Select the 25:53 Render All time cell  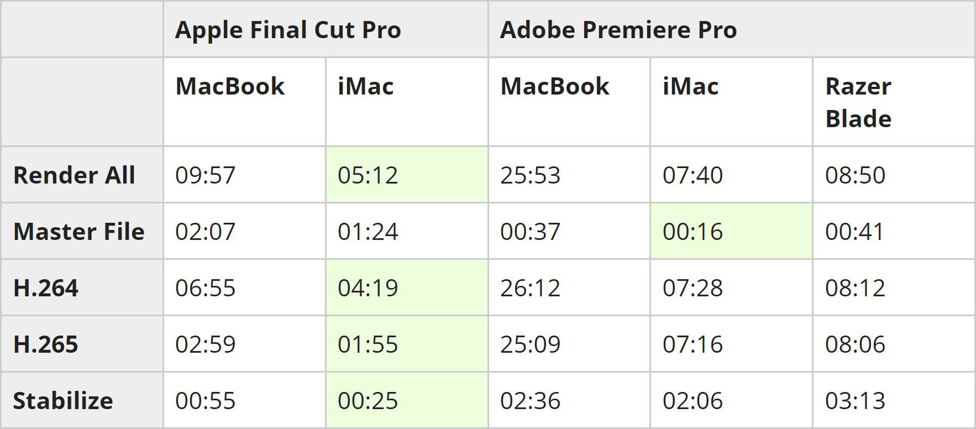point(530,175)
